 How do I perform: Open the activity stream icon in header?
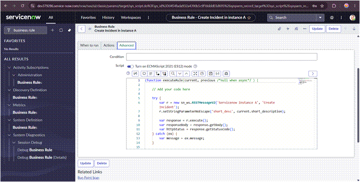pyautogui.click(x=288, y=29)
